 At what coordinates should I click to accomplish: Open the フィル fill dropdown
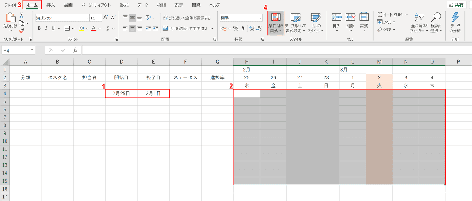coord(386,22)
